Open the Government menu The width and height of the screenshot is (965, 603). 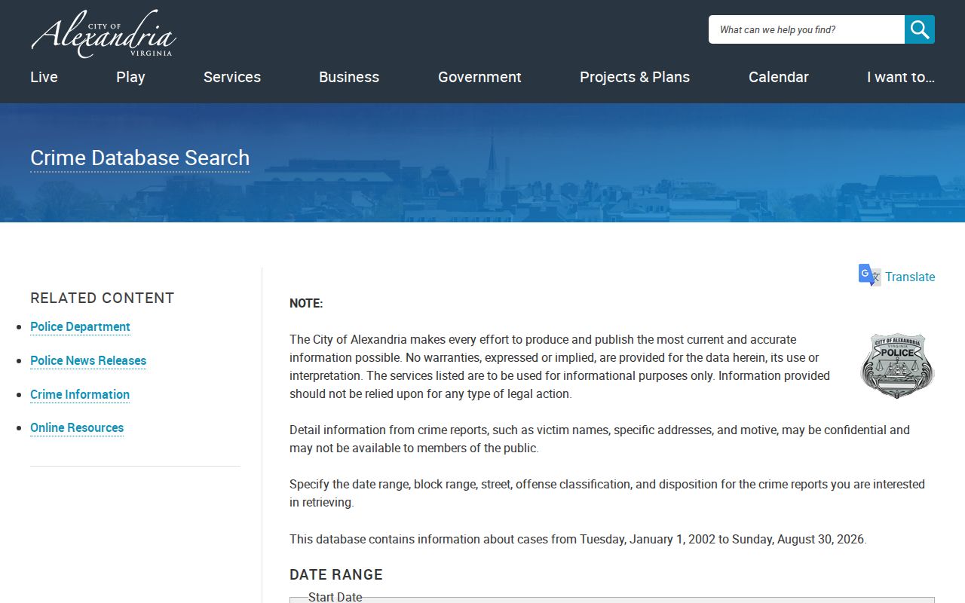point(479,77)
